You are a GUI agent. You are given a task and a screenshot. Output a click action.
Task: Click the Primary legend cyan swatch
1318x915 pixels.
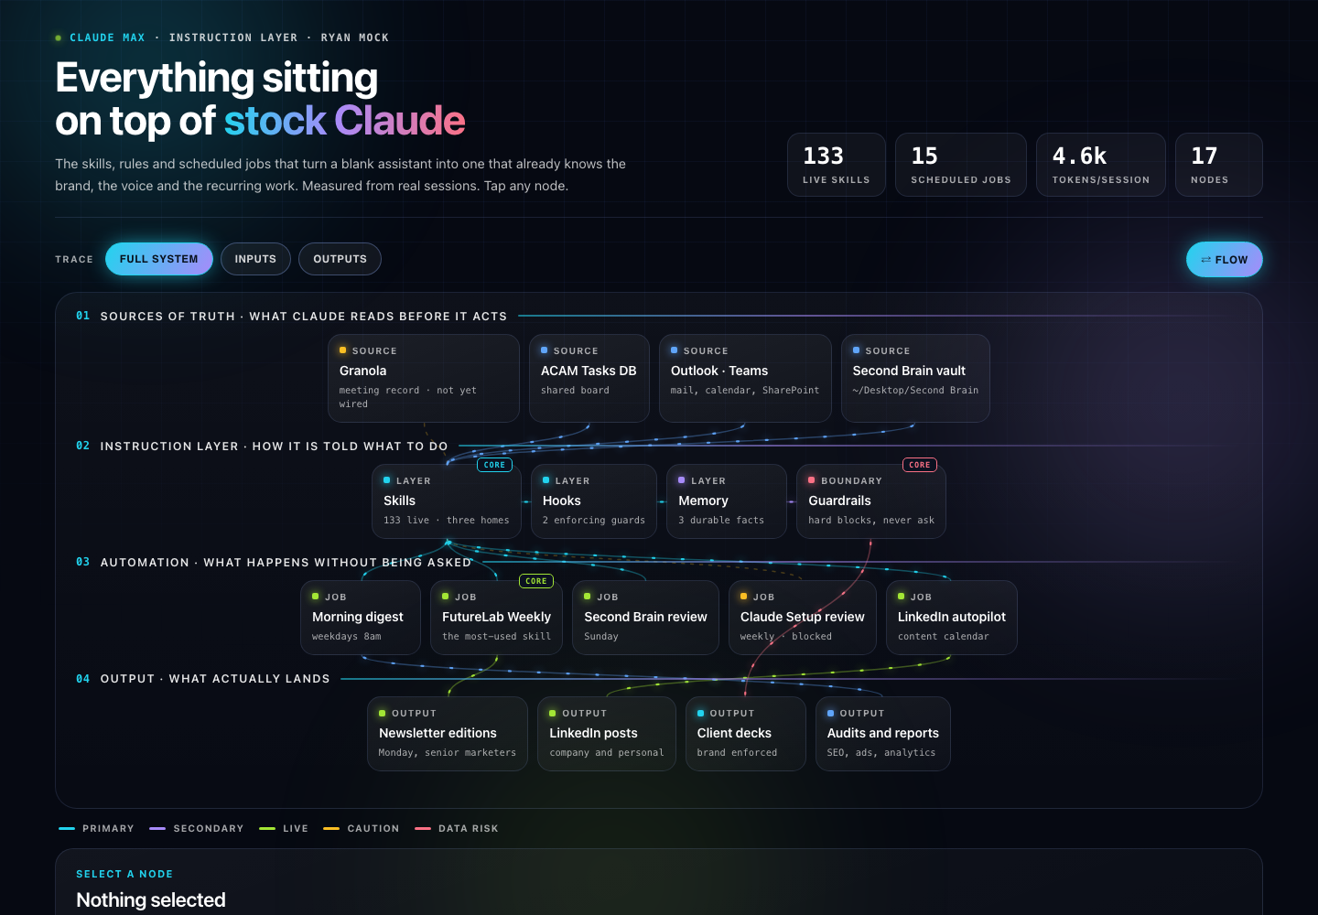click(67, 829)
